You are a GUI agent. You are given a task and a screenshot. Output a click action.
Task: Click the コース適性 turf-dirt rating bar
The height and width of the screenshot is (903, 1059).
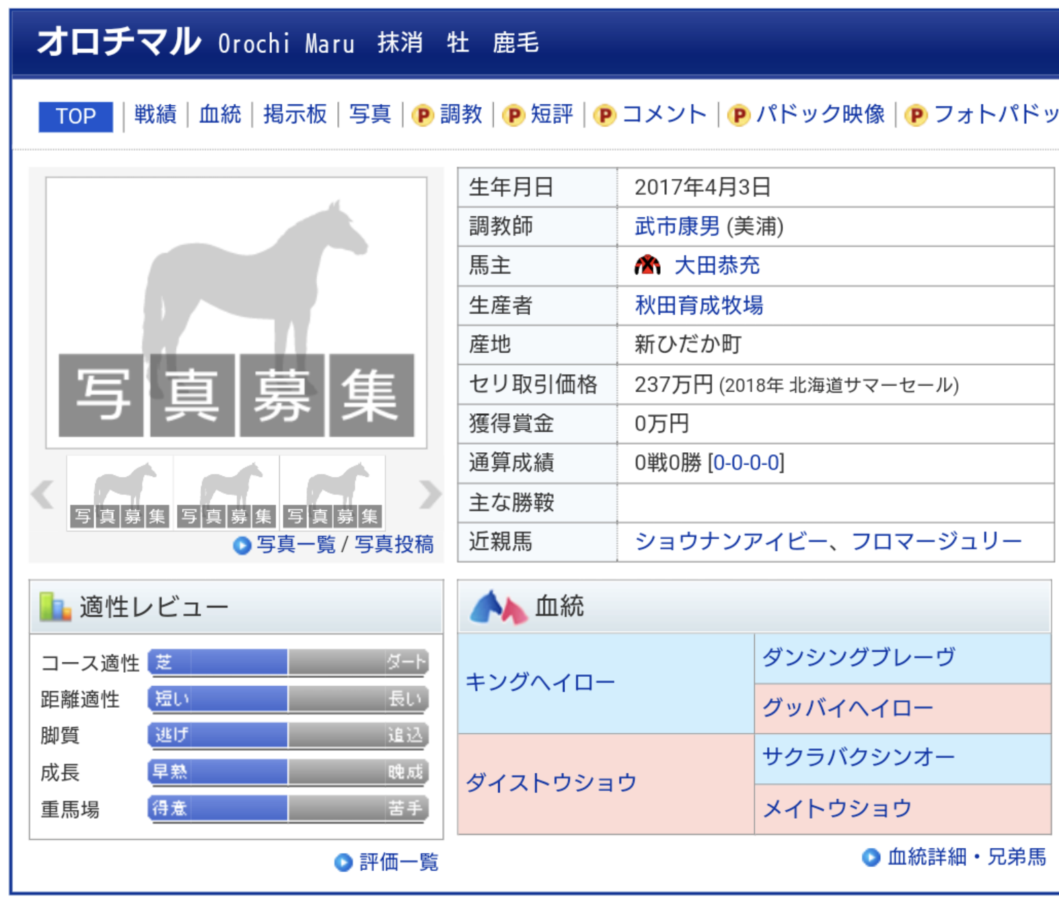(x=288, y=662)
